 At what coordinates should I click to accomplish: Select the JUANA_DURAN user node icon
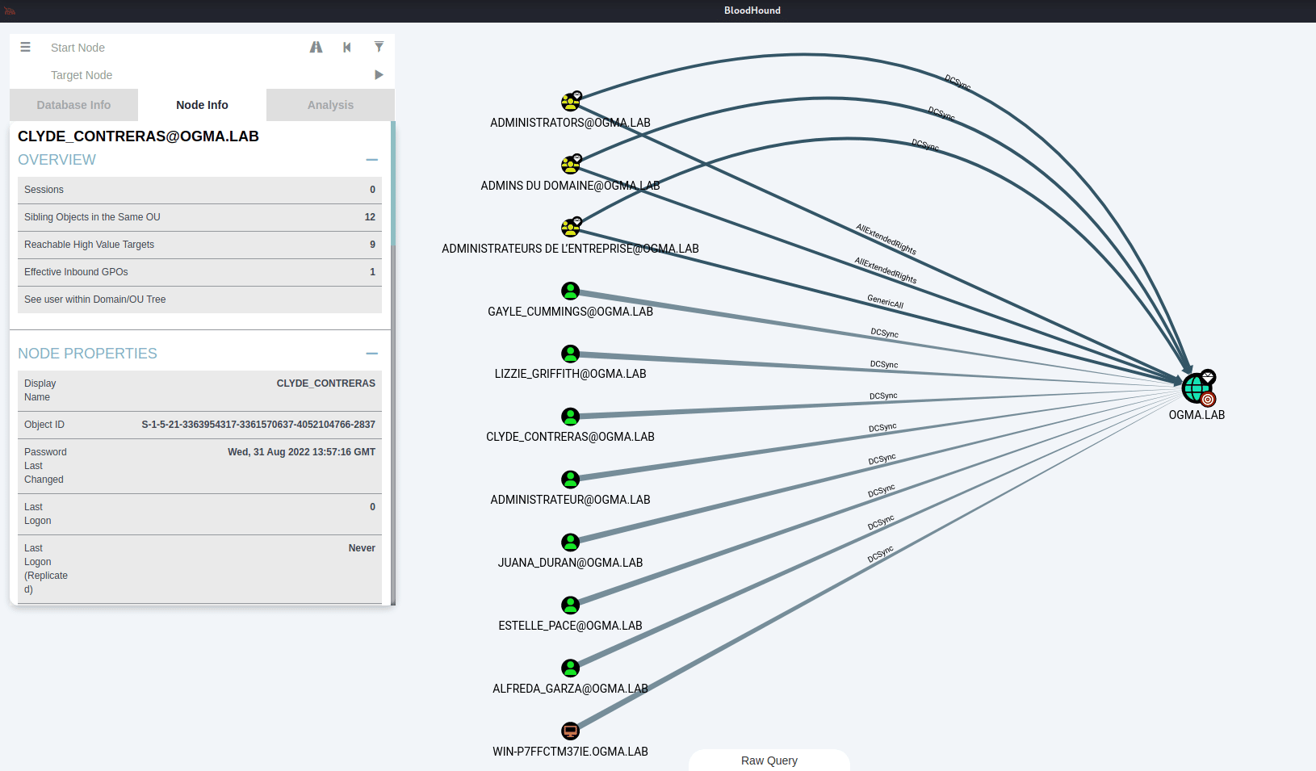(x=571, y=543)
